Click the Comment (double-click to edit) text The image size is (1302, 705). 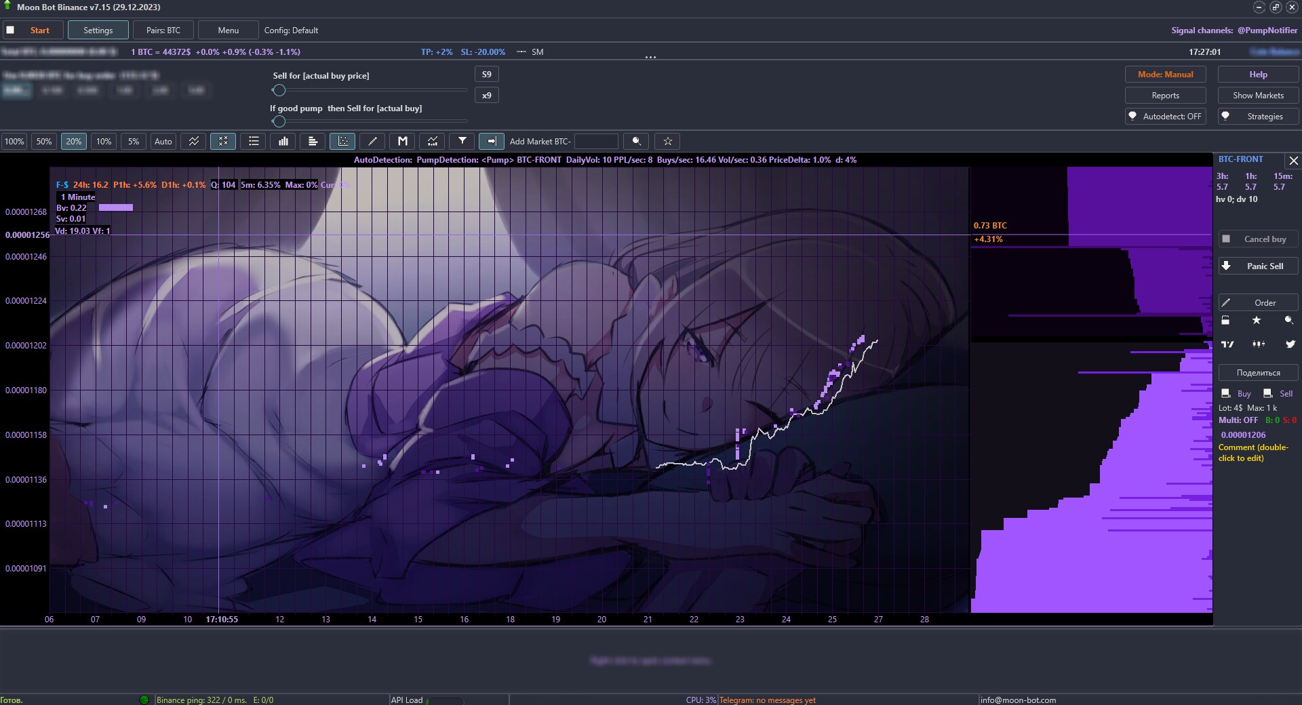[1253, 453]
